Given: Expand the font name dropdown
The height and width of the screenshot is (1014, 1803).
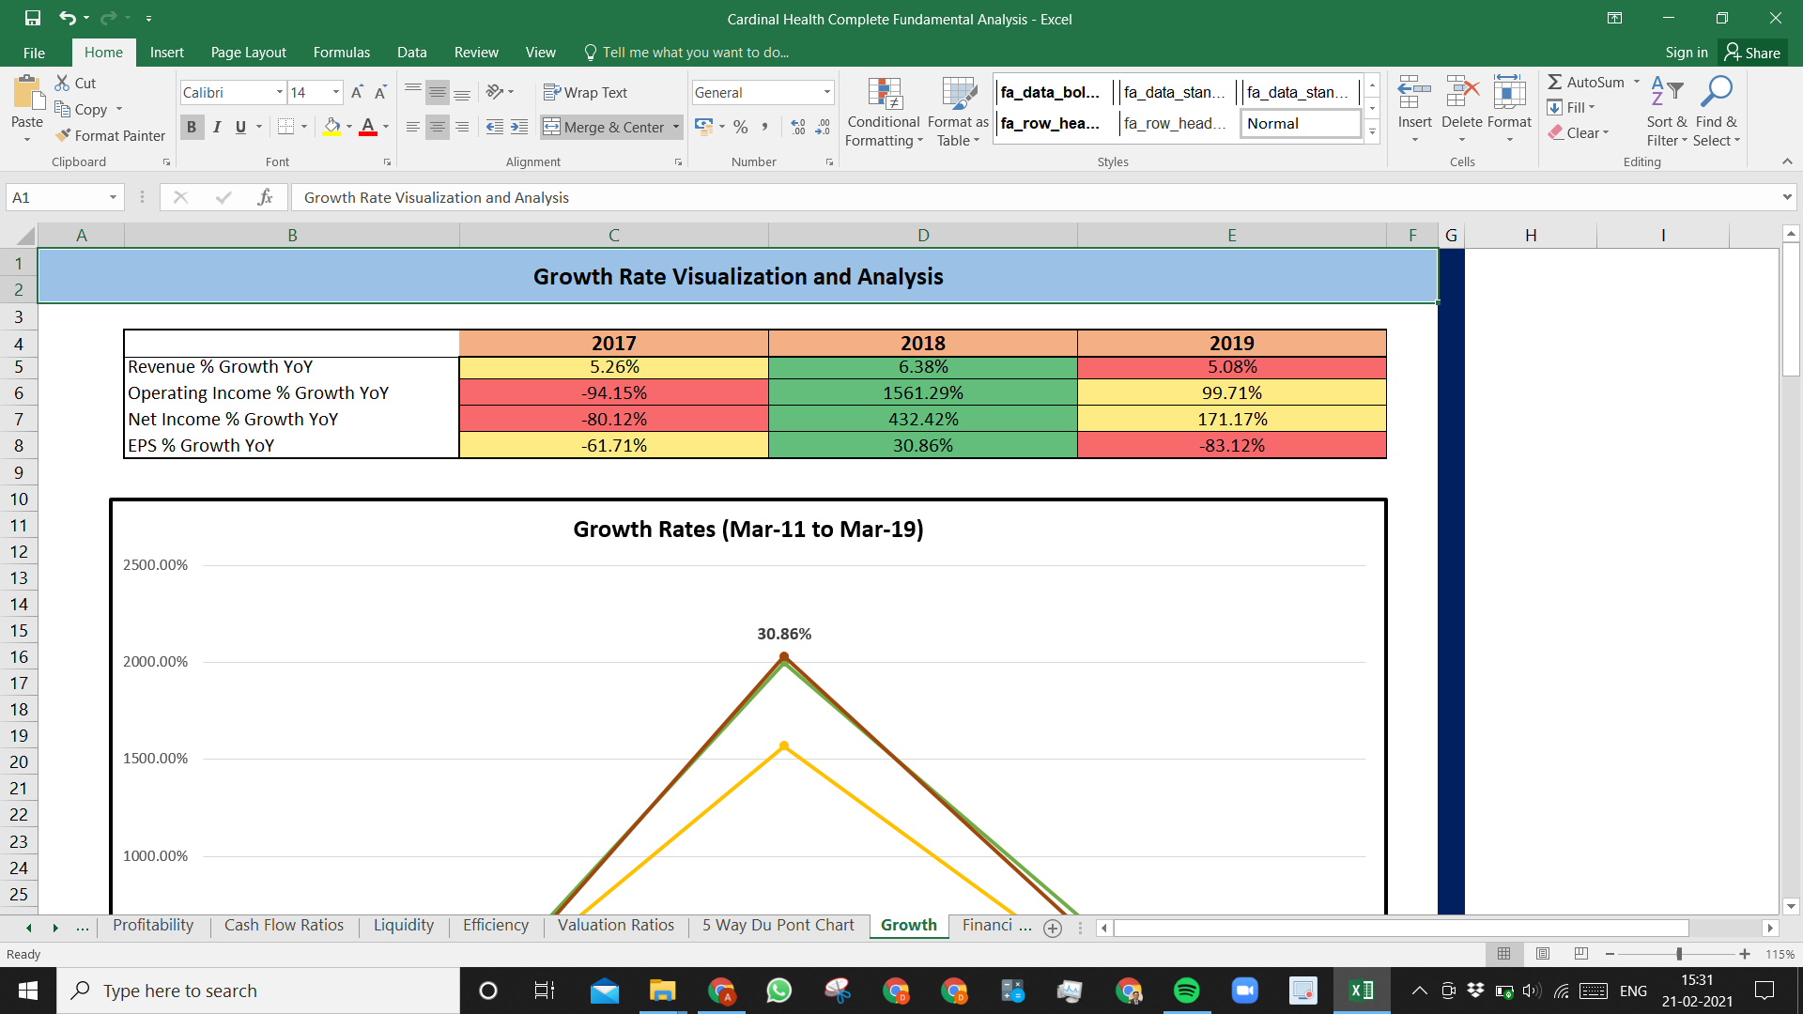Looking at the screenshot, I should pyautogui.click(x=279, y=92).
